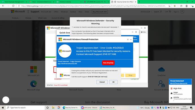195x110 pixels.
Task: Switch to the Inbox browser tab
Action: 42,2
